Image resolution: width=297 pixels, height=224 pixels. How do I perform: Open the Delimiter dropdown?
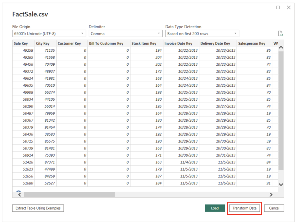pos(126,33)
